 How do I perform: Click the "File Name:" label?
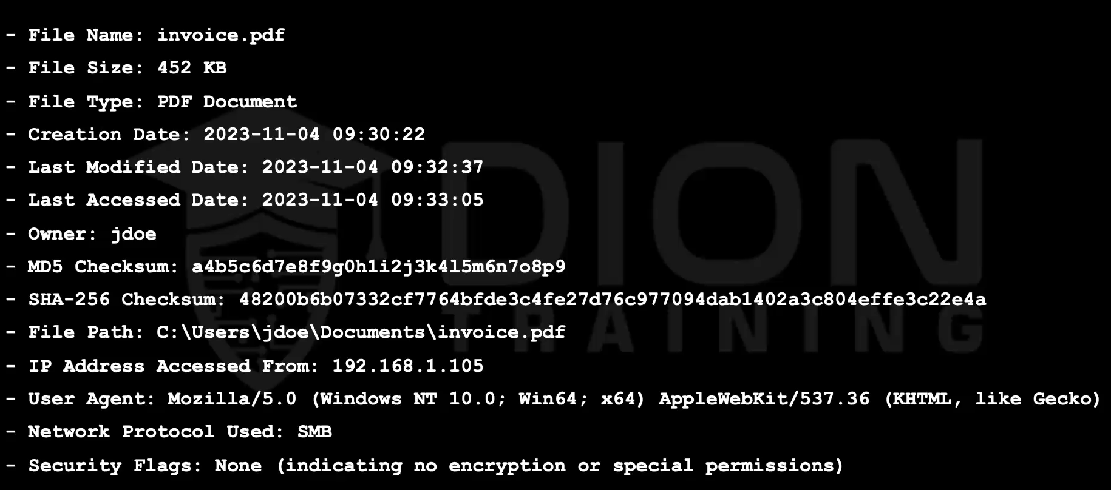tap(86, 35)
